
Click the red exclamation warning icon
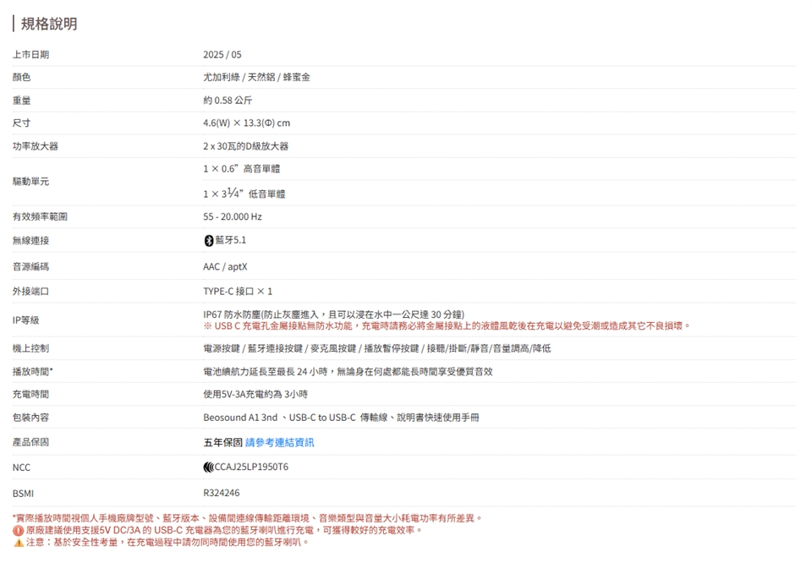[x=18, y=530]
